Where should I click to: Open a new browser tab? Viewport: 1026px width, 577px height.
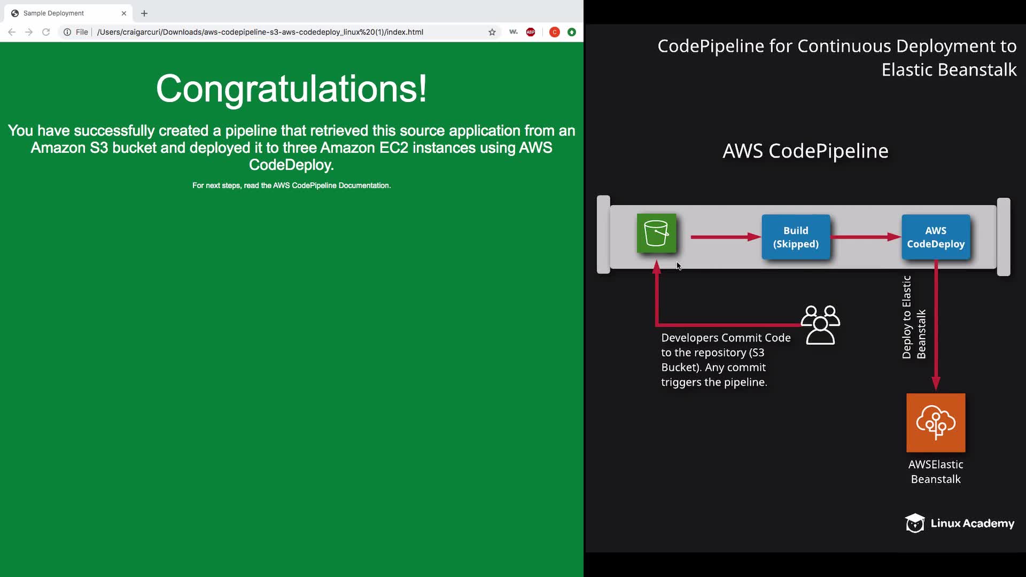point(144,13)
